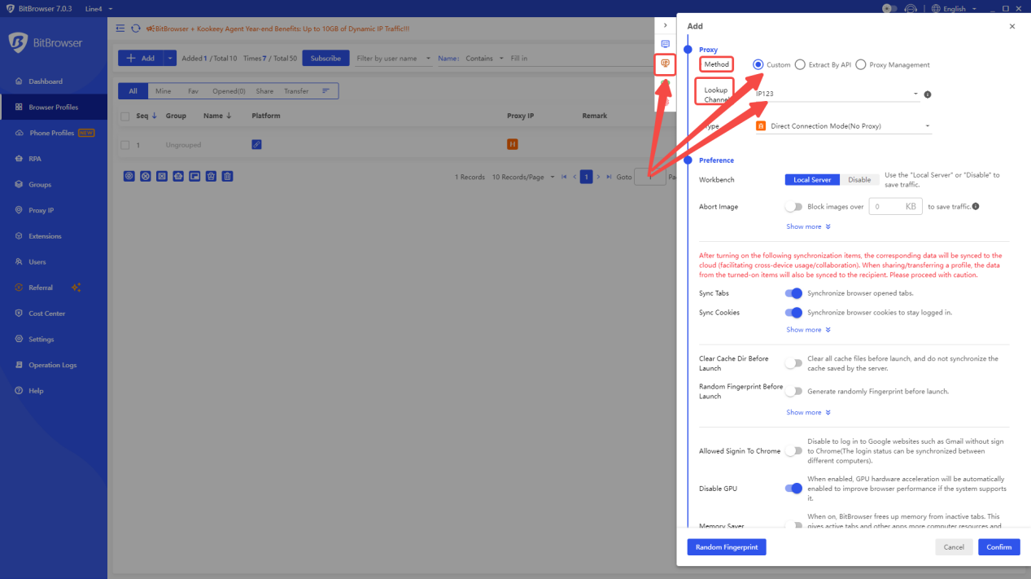Screen dimensions: 1031x579
Task: Open the dropdown arrow next to Add
Action: pyautogui.click(x=170, y=59)
